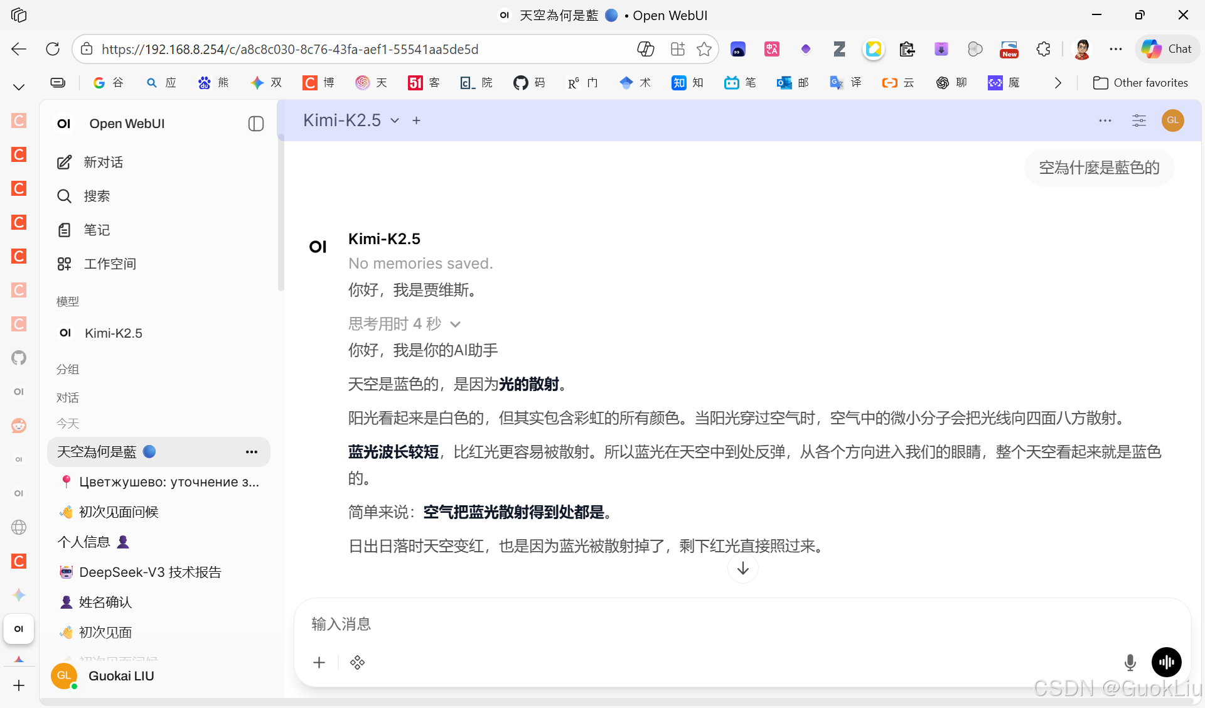Click the plus attachment icon in message box
Screen dimensions: 1205x708
(319, 662)
